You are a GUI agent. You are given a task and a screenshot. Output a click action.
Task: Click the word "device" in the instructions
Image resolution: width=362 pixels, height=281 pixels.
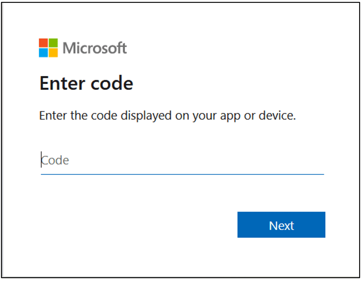(277, 115)
